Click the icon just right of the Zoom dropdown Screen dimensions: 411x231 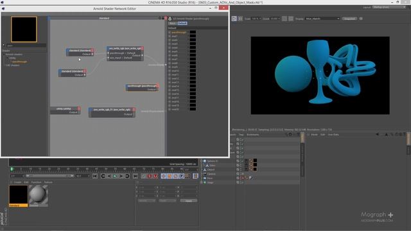(x=284, y=19)
